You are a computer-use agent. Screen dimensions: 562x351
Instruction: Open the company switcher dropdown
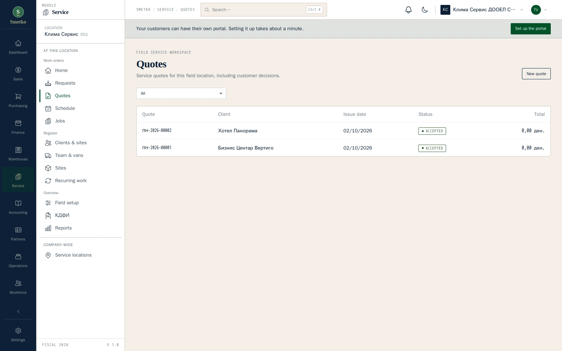(482, 10)
